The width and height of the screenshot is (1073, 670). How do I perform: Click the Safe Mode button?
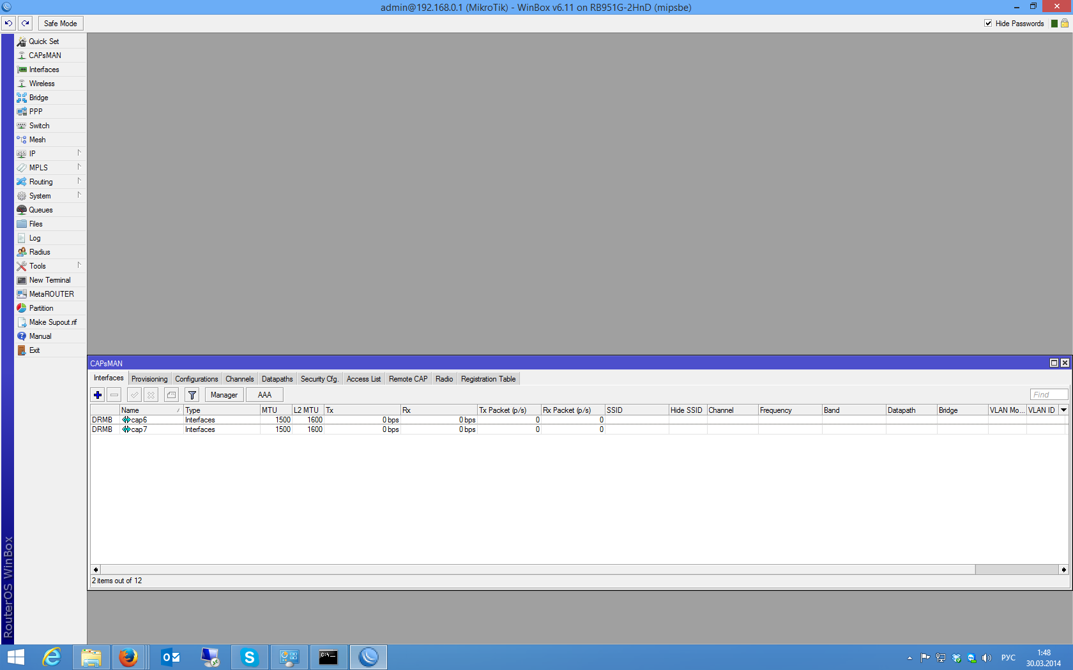[61, 24]
